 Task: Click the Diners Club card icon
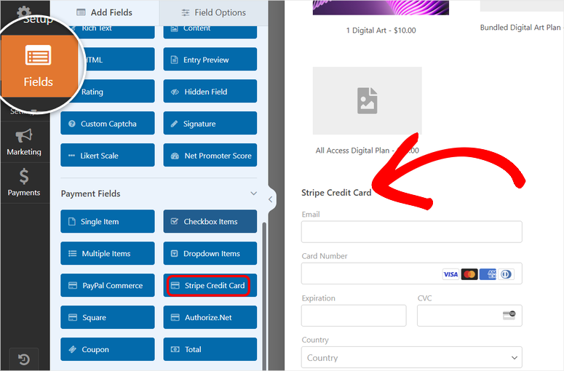(x=506, y=274)
